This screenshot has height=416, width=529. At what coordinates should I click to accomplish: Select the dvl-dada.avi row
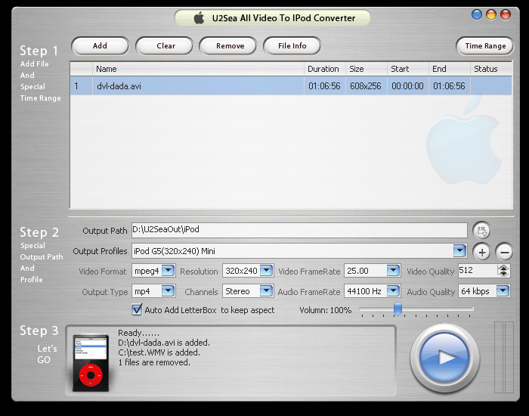[x=291, y=85]
